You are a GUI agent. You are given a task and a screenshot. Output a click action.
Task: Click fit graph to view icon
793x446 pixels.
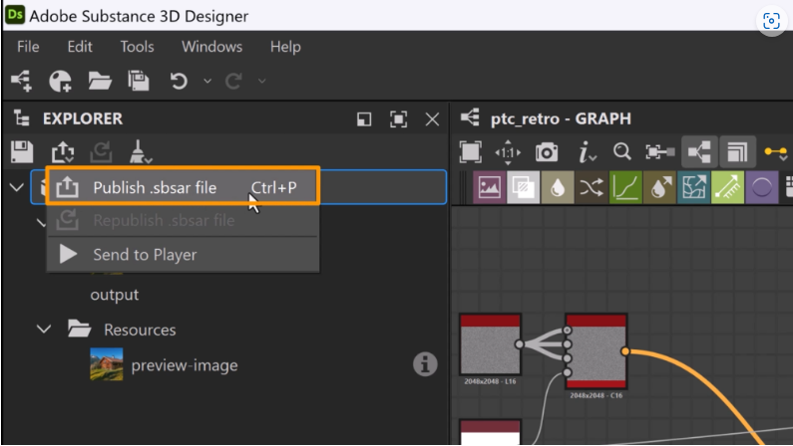[471, 152]
